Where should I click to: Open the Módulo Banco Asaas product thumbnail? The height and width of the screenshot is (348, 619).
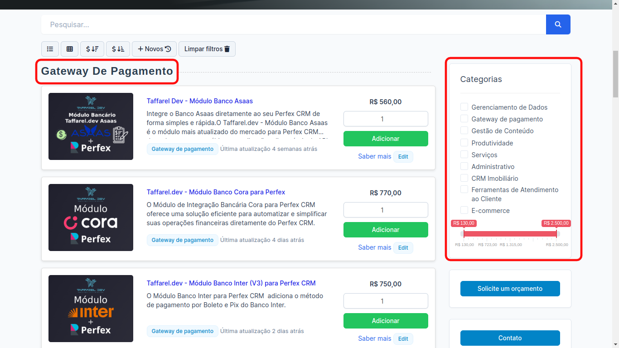point(91,126)
